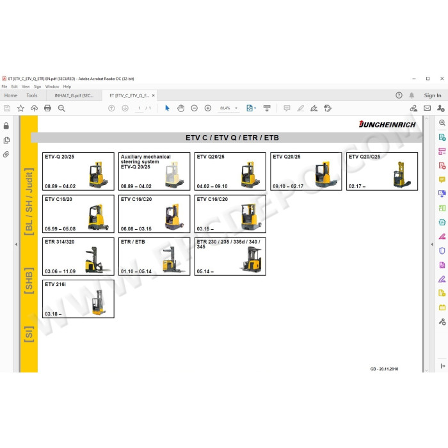Expand the left navigation pane arrow
The image size is (448, 448).
pyautogui.click(x=16, y=244)
